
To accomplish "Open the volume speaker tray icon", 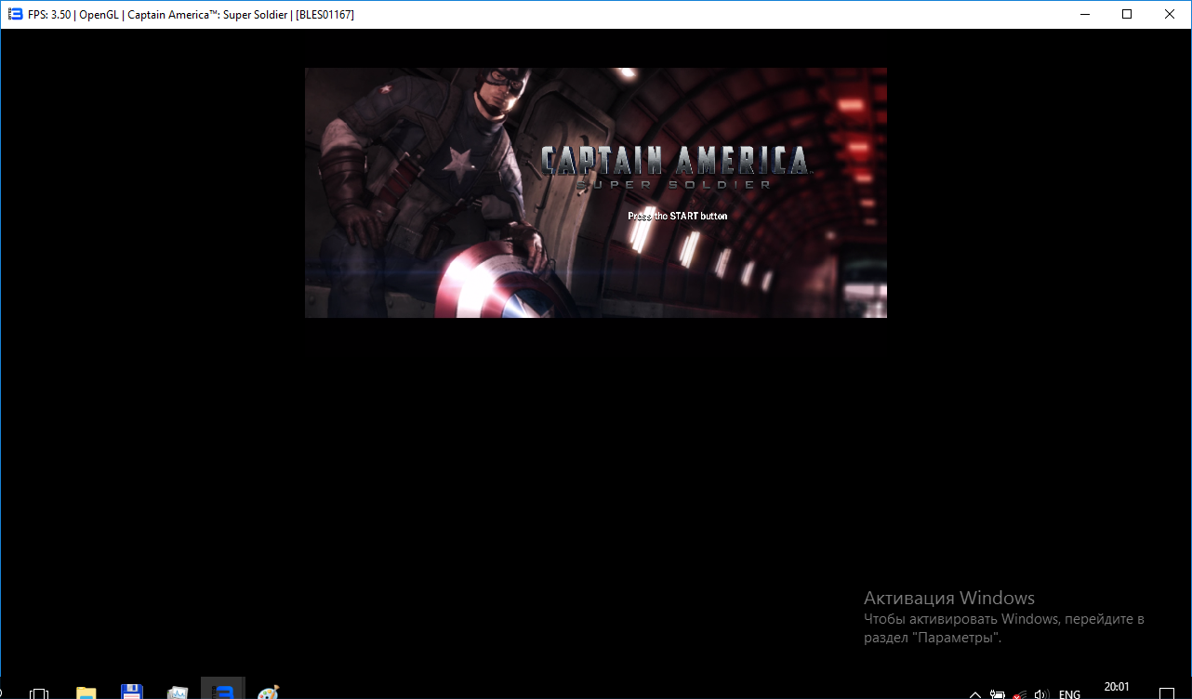I will point(1041,694).
